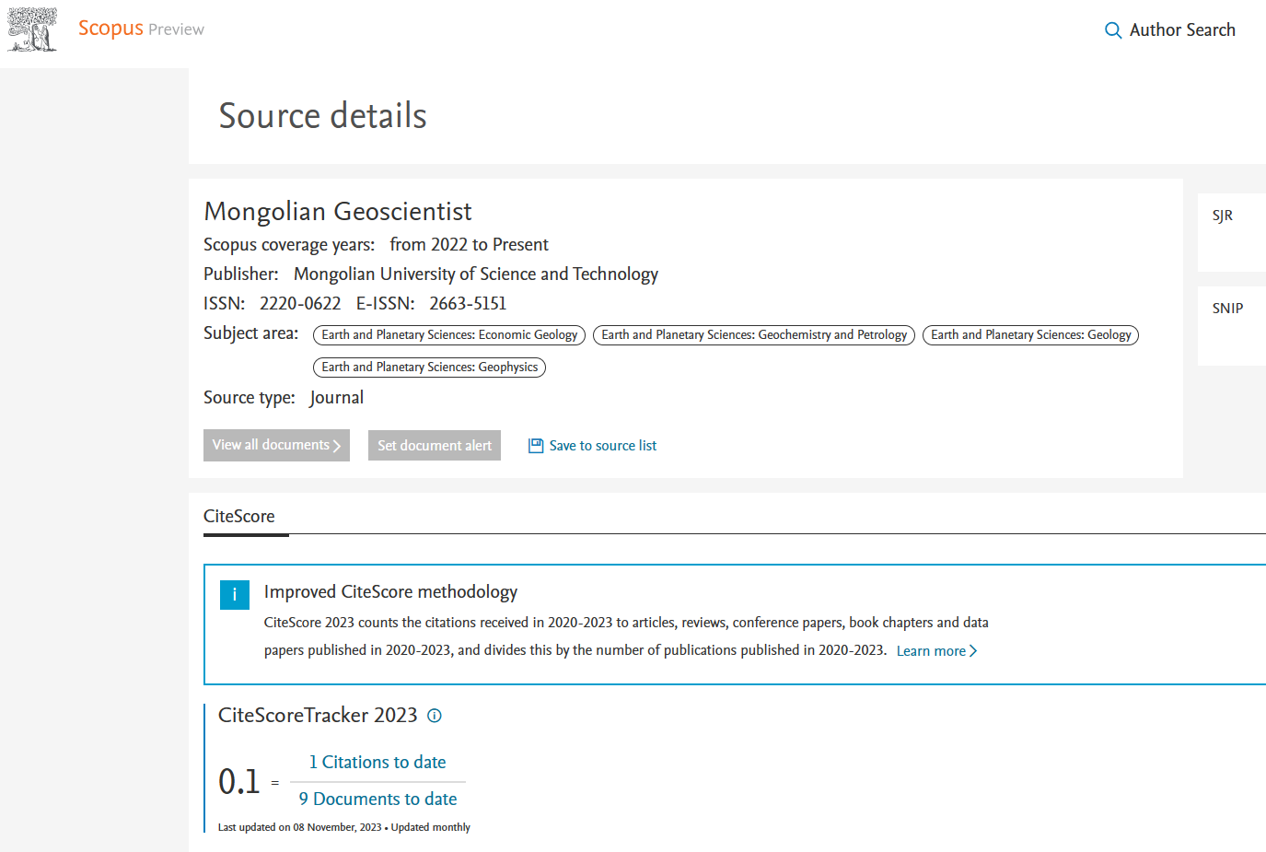Click the E-ISSN value 2663-5151
This screenshot has height=852, width=1266.
468,304
